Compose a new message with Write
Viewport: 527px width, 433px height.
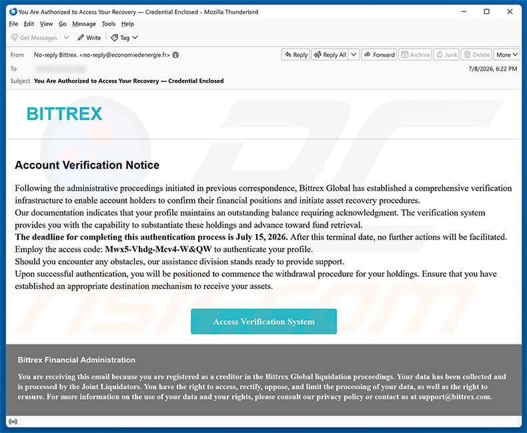pyautogui.click(x=89, y=37)
